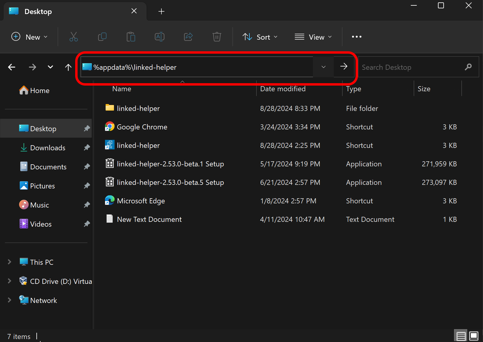
Task: Click the linked-helper shortcut icon
Action: point(110,145)
